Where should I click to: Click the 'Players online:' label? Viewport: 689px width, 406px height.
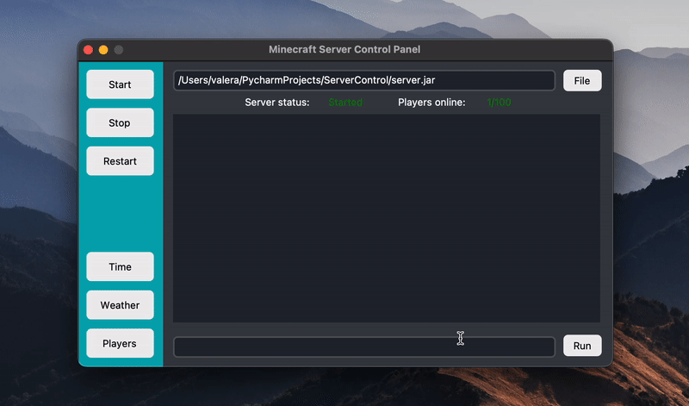[x=431, y=103]
